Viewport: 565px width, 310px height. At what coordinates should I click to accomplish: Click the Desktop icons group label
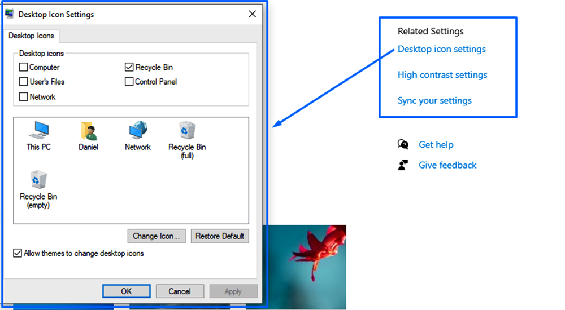[x=41, y=53]
